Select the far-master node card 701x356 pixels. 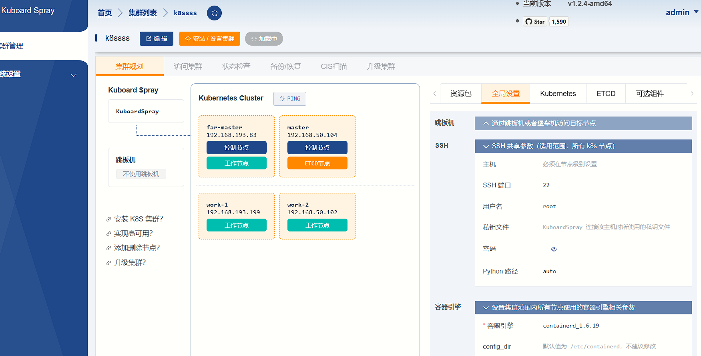click(236, 131)
